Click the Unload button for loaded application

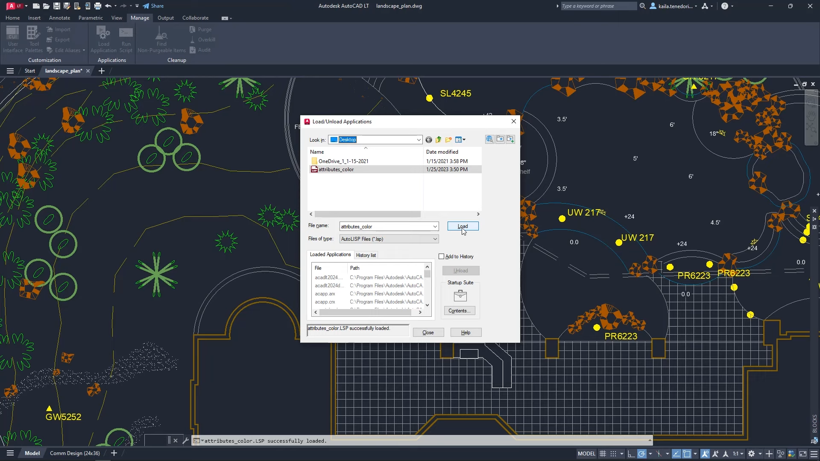pos(461,271)
